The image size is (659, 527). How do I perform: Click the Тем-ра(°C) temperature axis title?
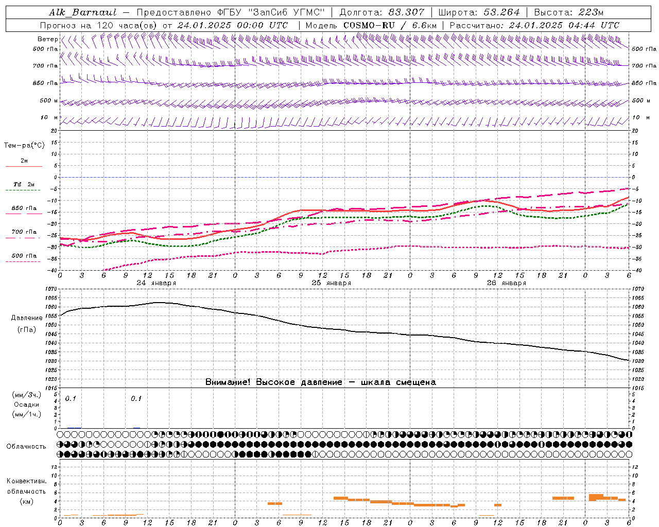(24, 145)
